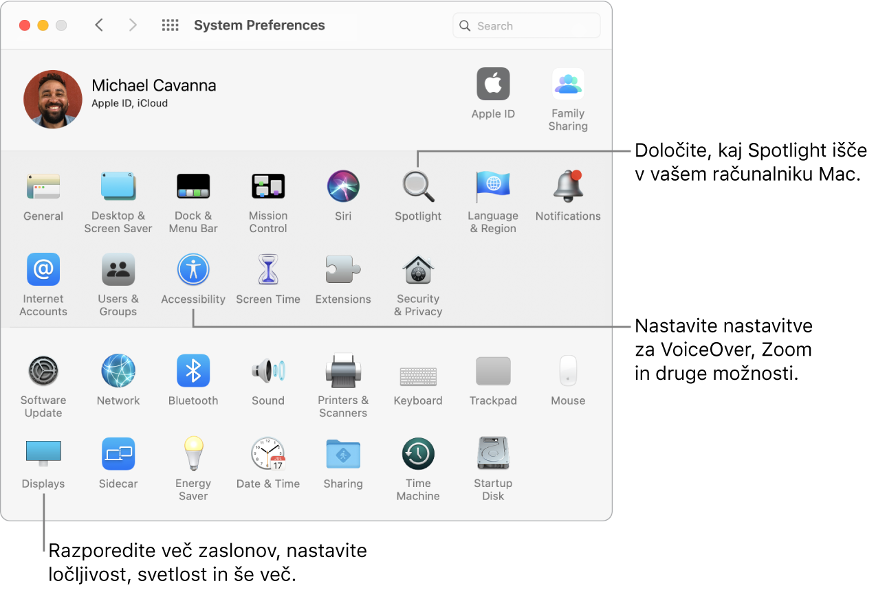Open Apple ID settings
876x590 pixels.
click(x=493, y=84)
